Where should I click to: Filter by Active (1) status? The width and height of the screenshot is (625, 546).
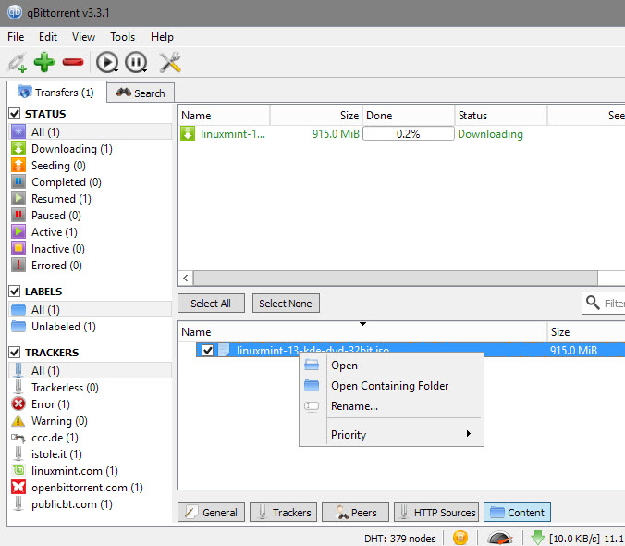55,232
